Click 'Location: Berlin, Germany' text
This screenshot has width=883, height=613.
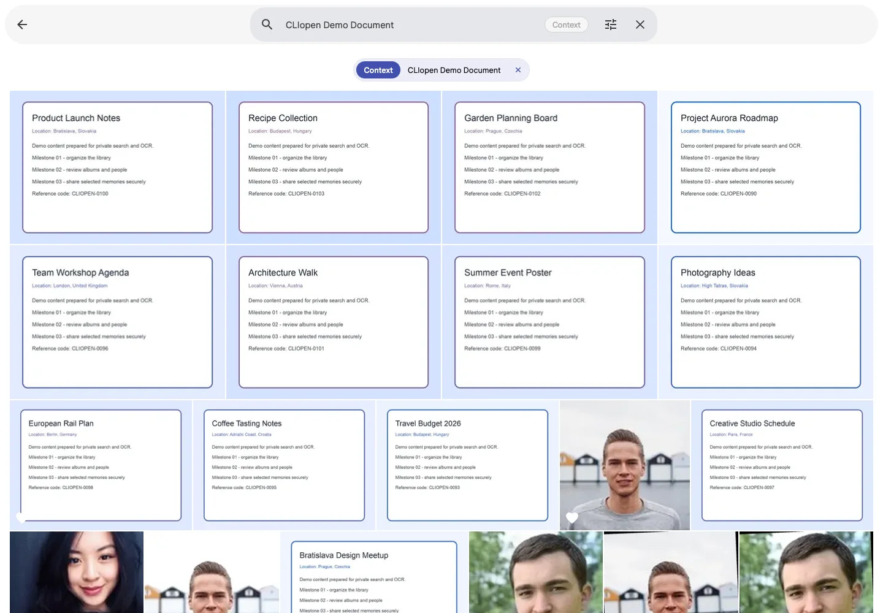coord(53,435)
